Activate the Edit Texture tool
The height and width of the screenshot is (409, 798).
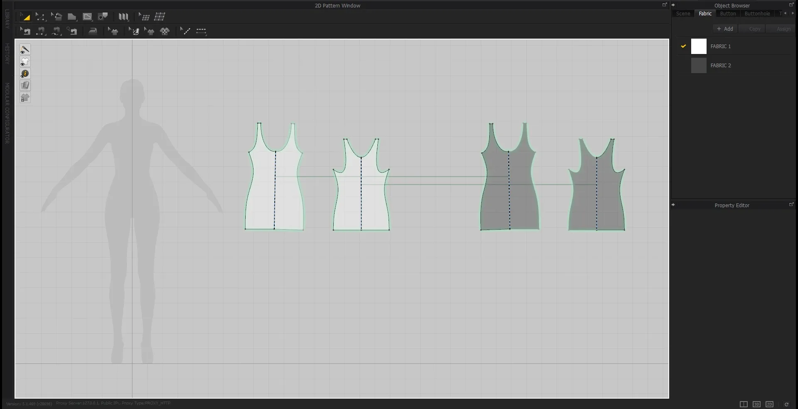(133, 31)
